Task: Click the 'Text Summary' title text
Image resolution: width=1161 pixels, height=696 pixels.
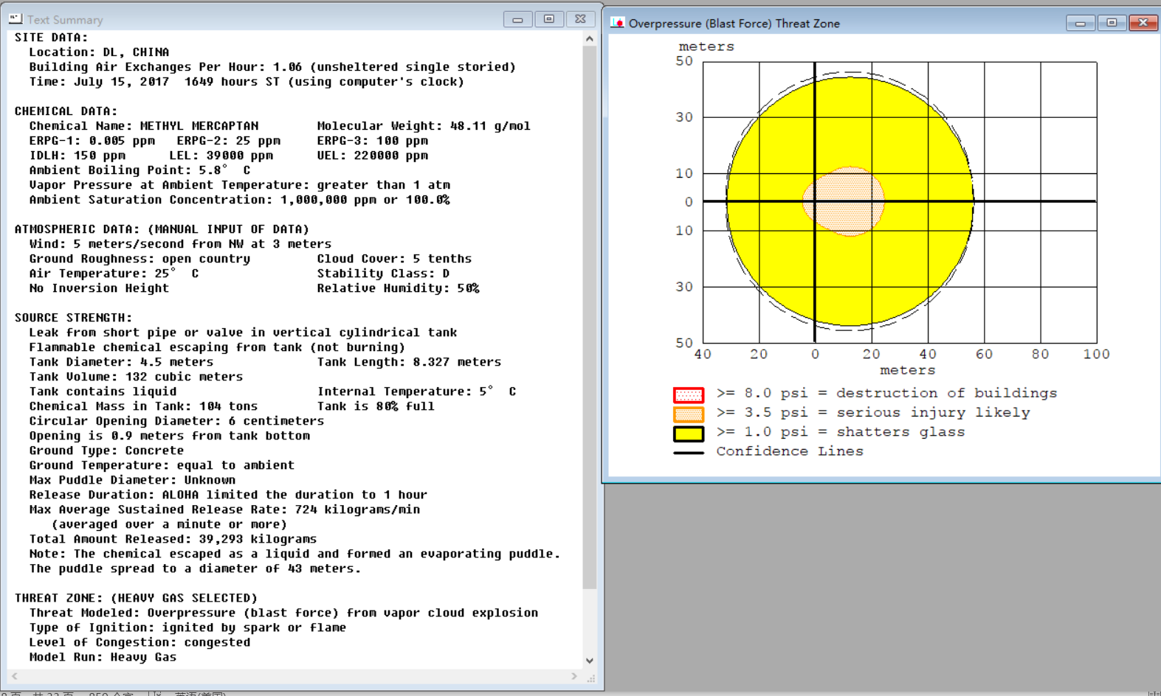Action: [65, 20]
